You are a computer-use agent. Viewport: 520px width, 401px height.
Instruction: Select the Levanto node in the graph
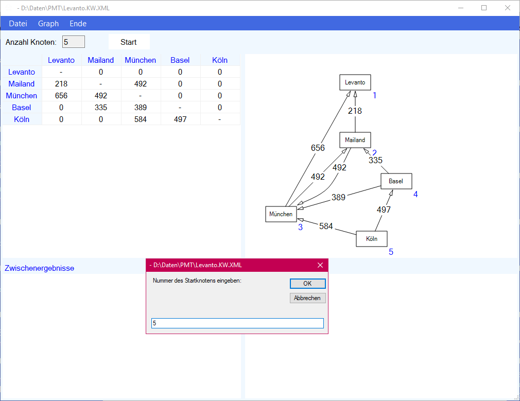pos(355,82)
